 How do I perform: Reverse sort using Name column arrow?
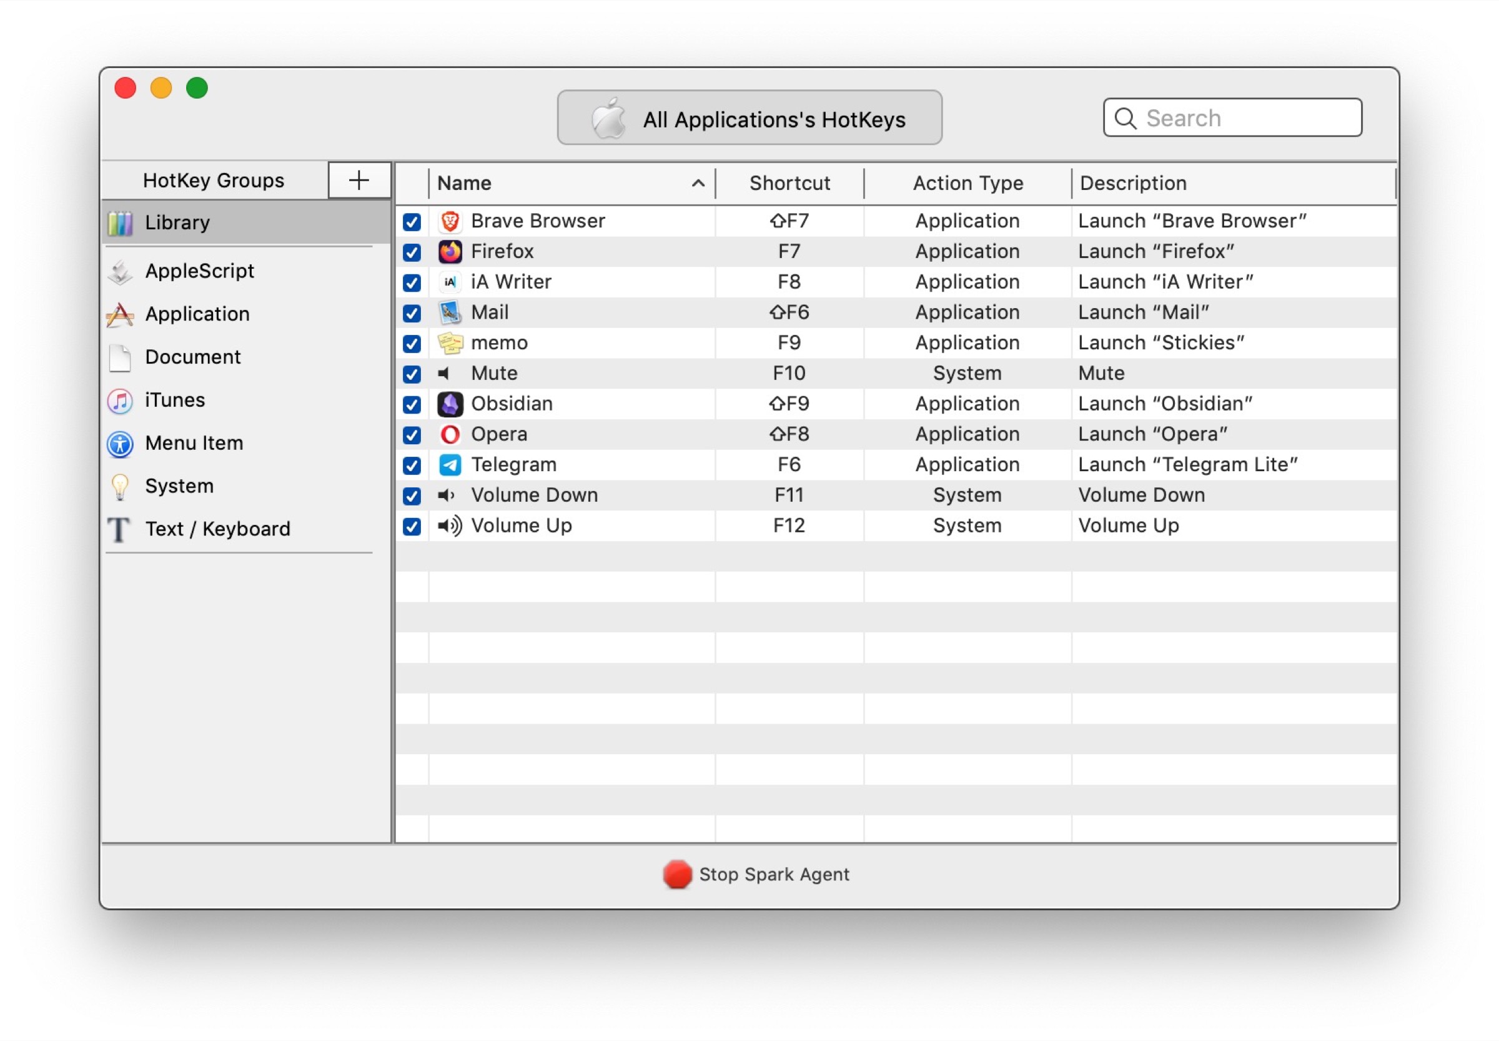click(x=698, y=183)
